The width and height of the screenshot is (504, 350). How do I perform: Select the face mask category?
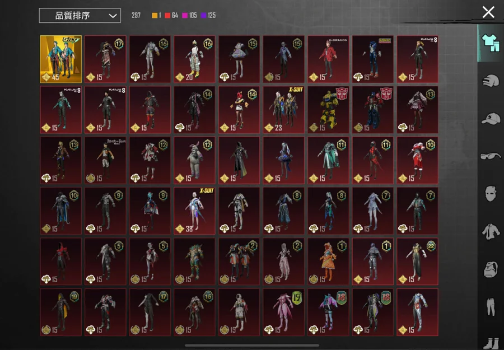coord(491,194)
